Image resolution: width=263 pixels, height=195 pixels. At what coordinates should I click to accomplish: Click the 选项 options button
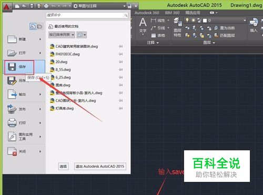pos(63,166)
